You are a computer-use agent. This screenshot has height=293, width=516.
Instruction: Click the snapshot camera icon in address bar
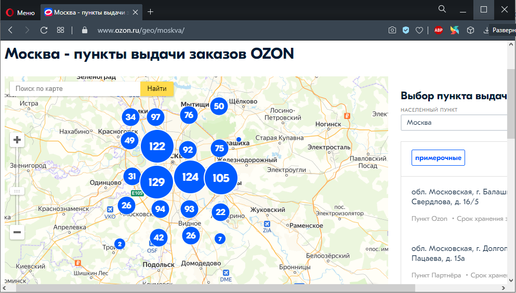coord(392,30)
